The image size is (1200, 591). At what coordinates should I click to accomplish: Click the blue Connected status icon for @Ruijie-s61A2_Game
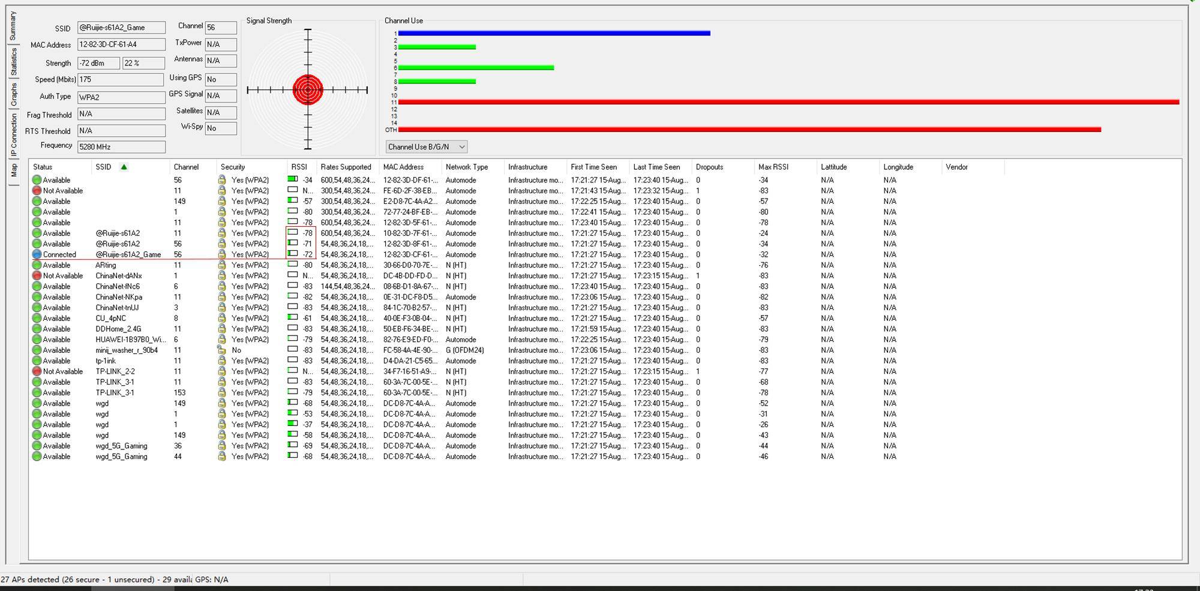tap(37, 254)
